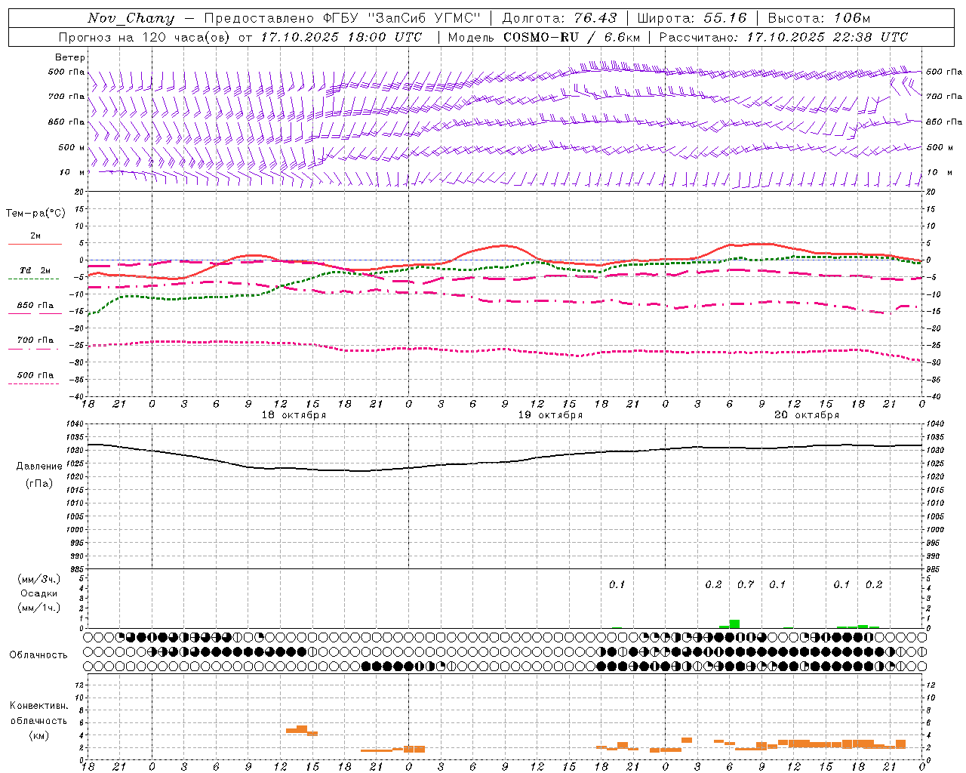Click the forecast length text Прогноз на 120 часа(ов)

(x=144, y=37)
